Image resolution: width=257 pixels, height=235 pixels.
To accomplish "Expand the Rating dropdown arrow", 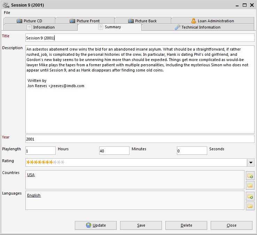I will [250, 162].
